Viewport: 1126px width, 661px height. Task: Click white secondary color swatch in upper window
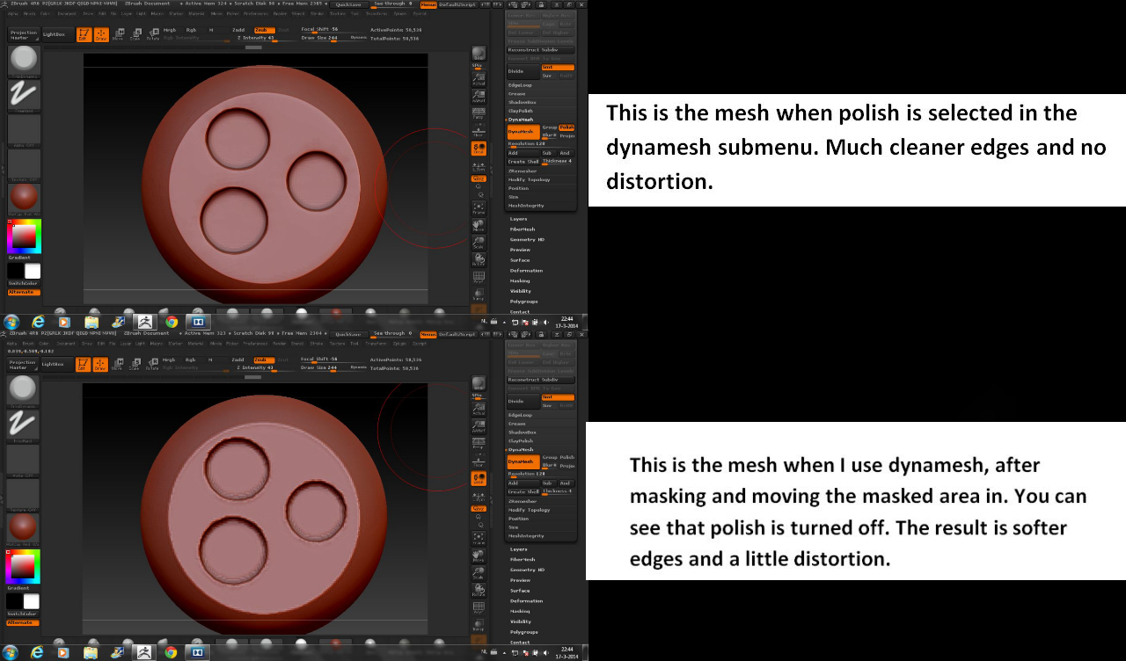tap(33, 272)
